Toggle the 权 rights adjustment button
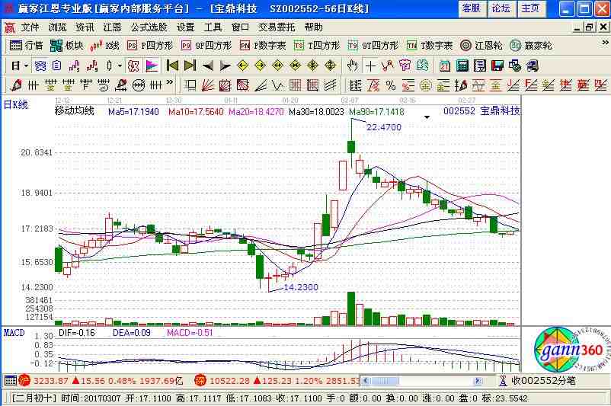Image resolution: width=611 pixels, height=406 pixels. coord(133,66)
